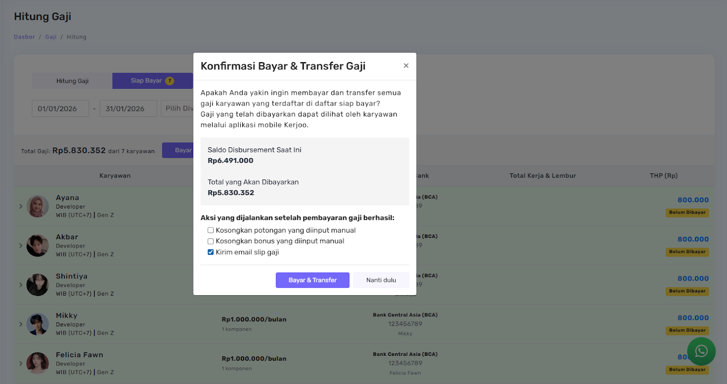The height and width of the screenshot is (384, 727).
Task: Expand Mikky's row details
Action: 21,324
